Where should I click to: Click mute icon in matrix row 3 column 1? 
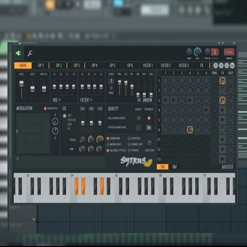tap(165, 100)
